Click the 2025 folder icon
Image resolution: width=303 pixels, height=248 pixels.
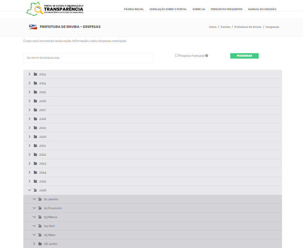[x=35, y=181]
